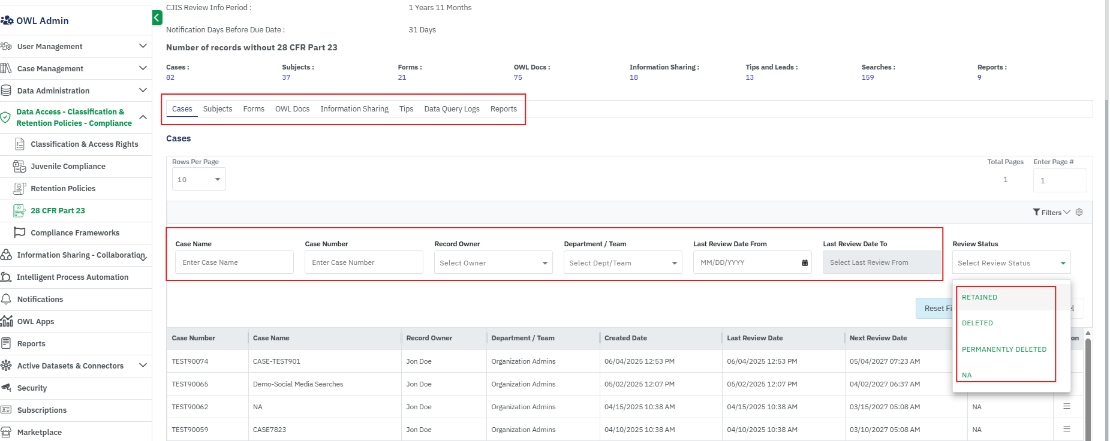Open table settings gear icon
This screenshot has width=1110, height=441.
(x=1079, y=212)
